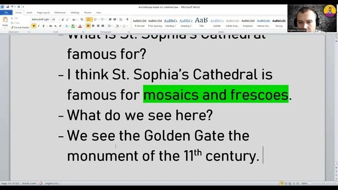Apply red font color

pos(80,26)
